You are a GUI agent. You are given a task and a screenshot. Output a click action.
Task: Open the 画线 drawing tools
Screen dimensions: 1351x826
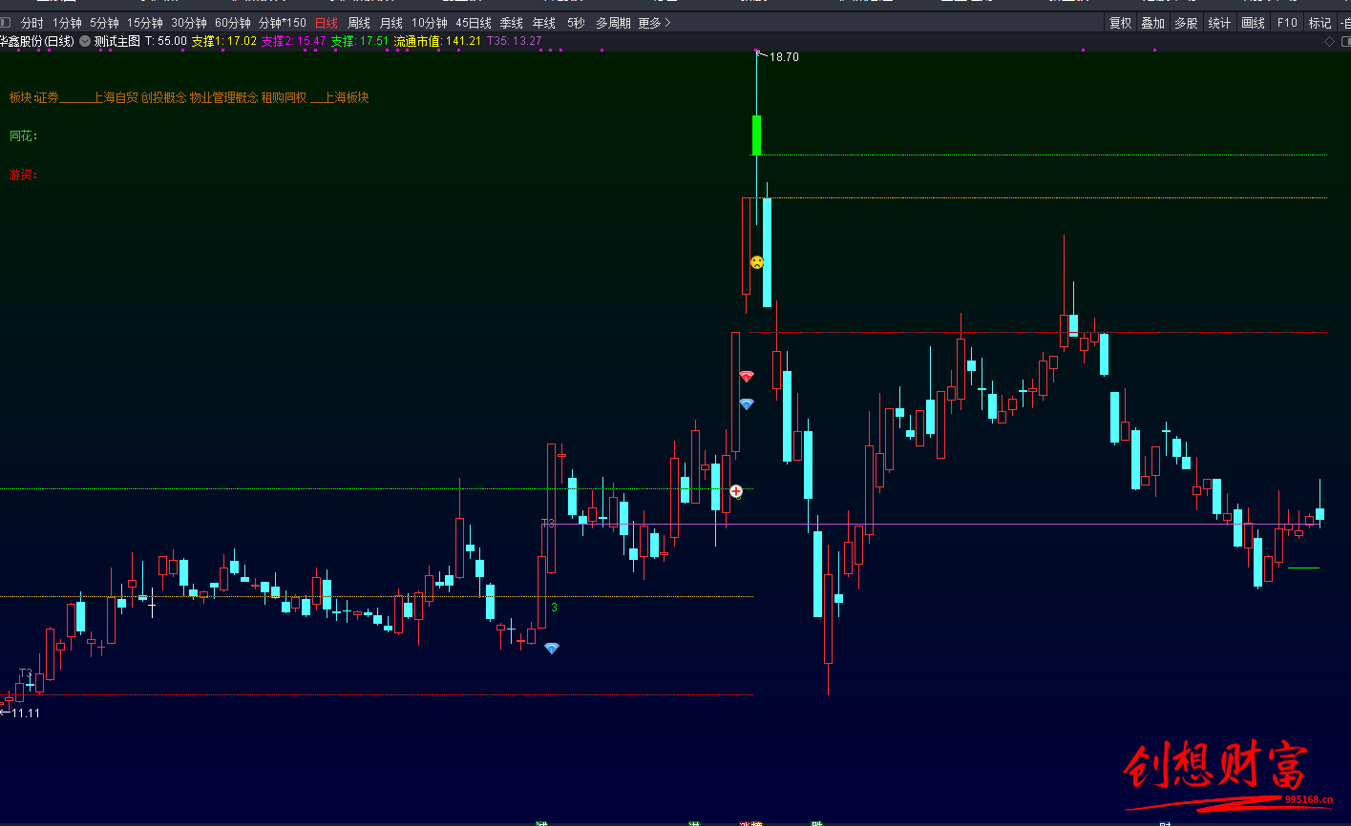(1253, 23)
